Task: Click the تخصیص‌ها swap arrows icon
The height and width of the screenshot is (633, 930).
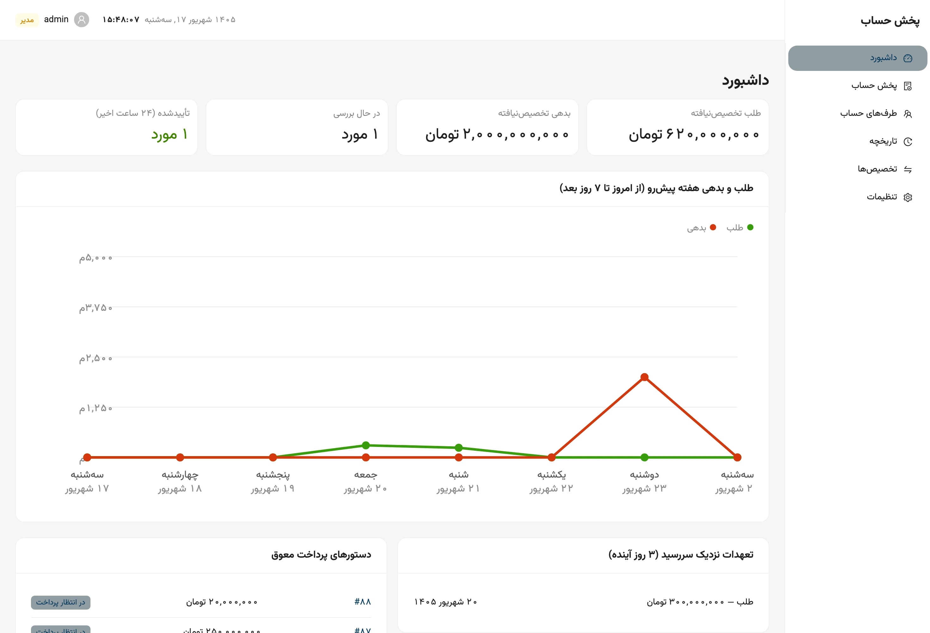Action: coord(908,169)
